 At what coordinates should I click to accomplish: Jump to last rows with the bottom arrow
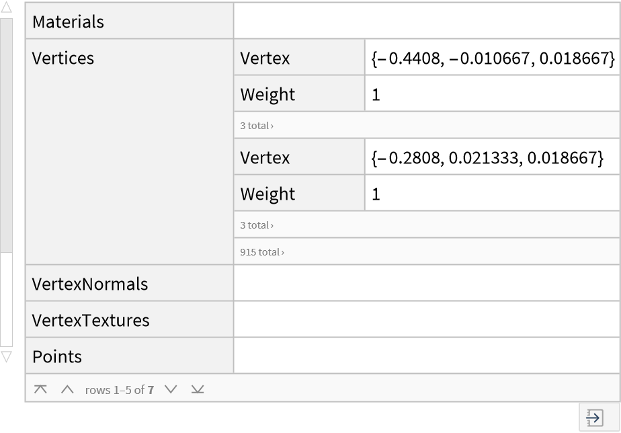[x=197, y=389]
